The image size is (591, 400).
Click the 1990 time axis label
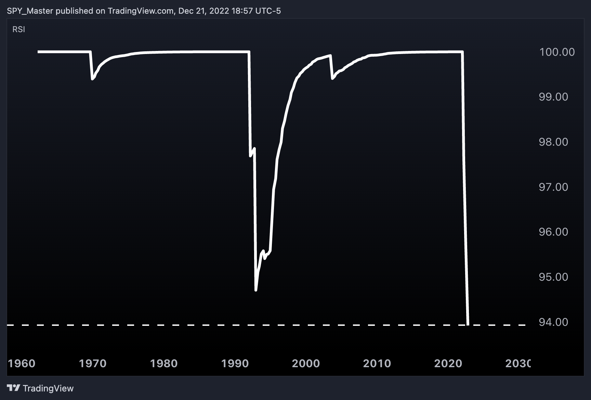pos(235,363)
